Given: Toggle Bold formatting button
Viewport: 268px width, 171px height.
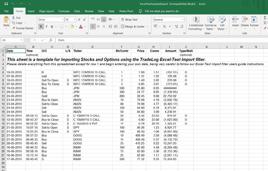Looking at the screenshot, I should click(x=41, y=26).
